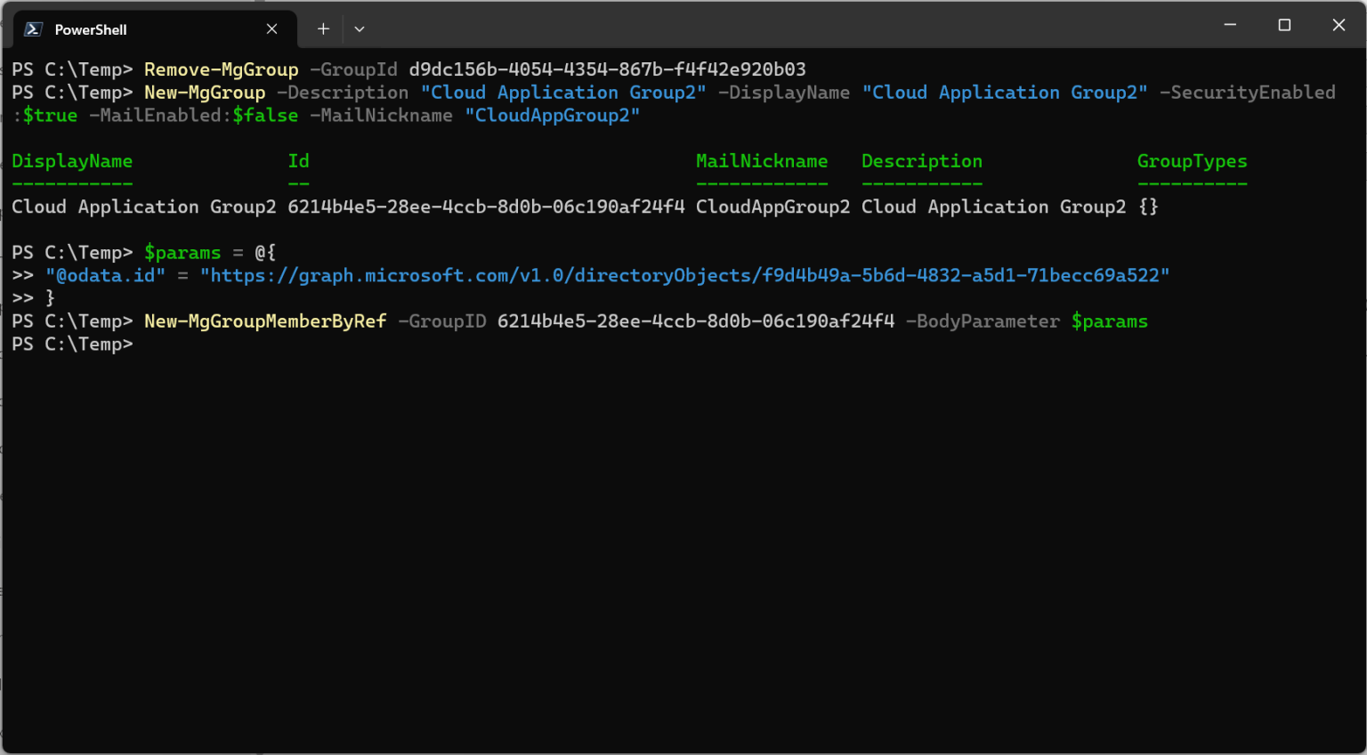Maximize the terminal window

1284,25
